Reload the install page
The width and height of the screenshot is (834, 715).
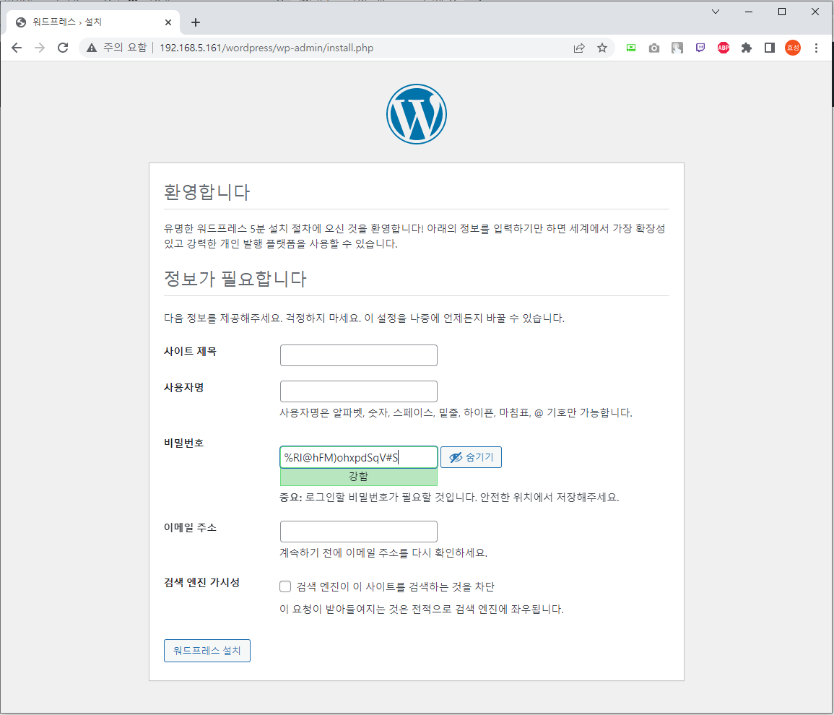pos(63,48)
